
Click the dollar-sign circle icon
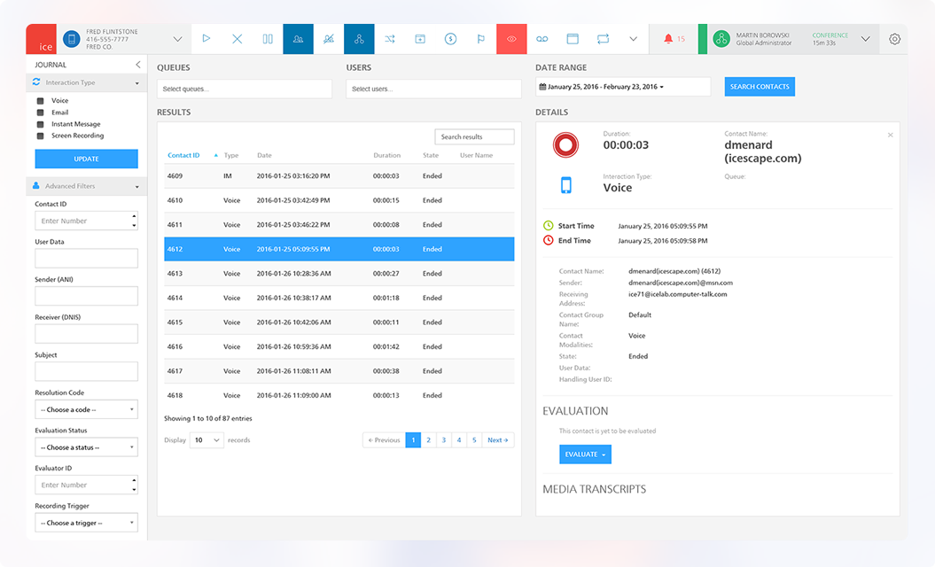click(451, 39)
